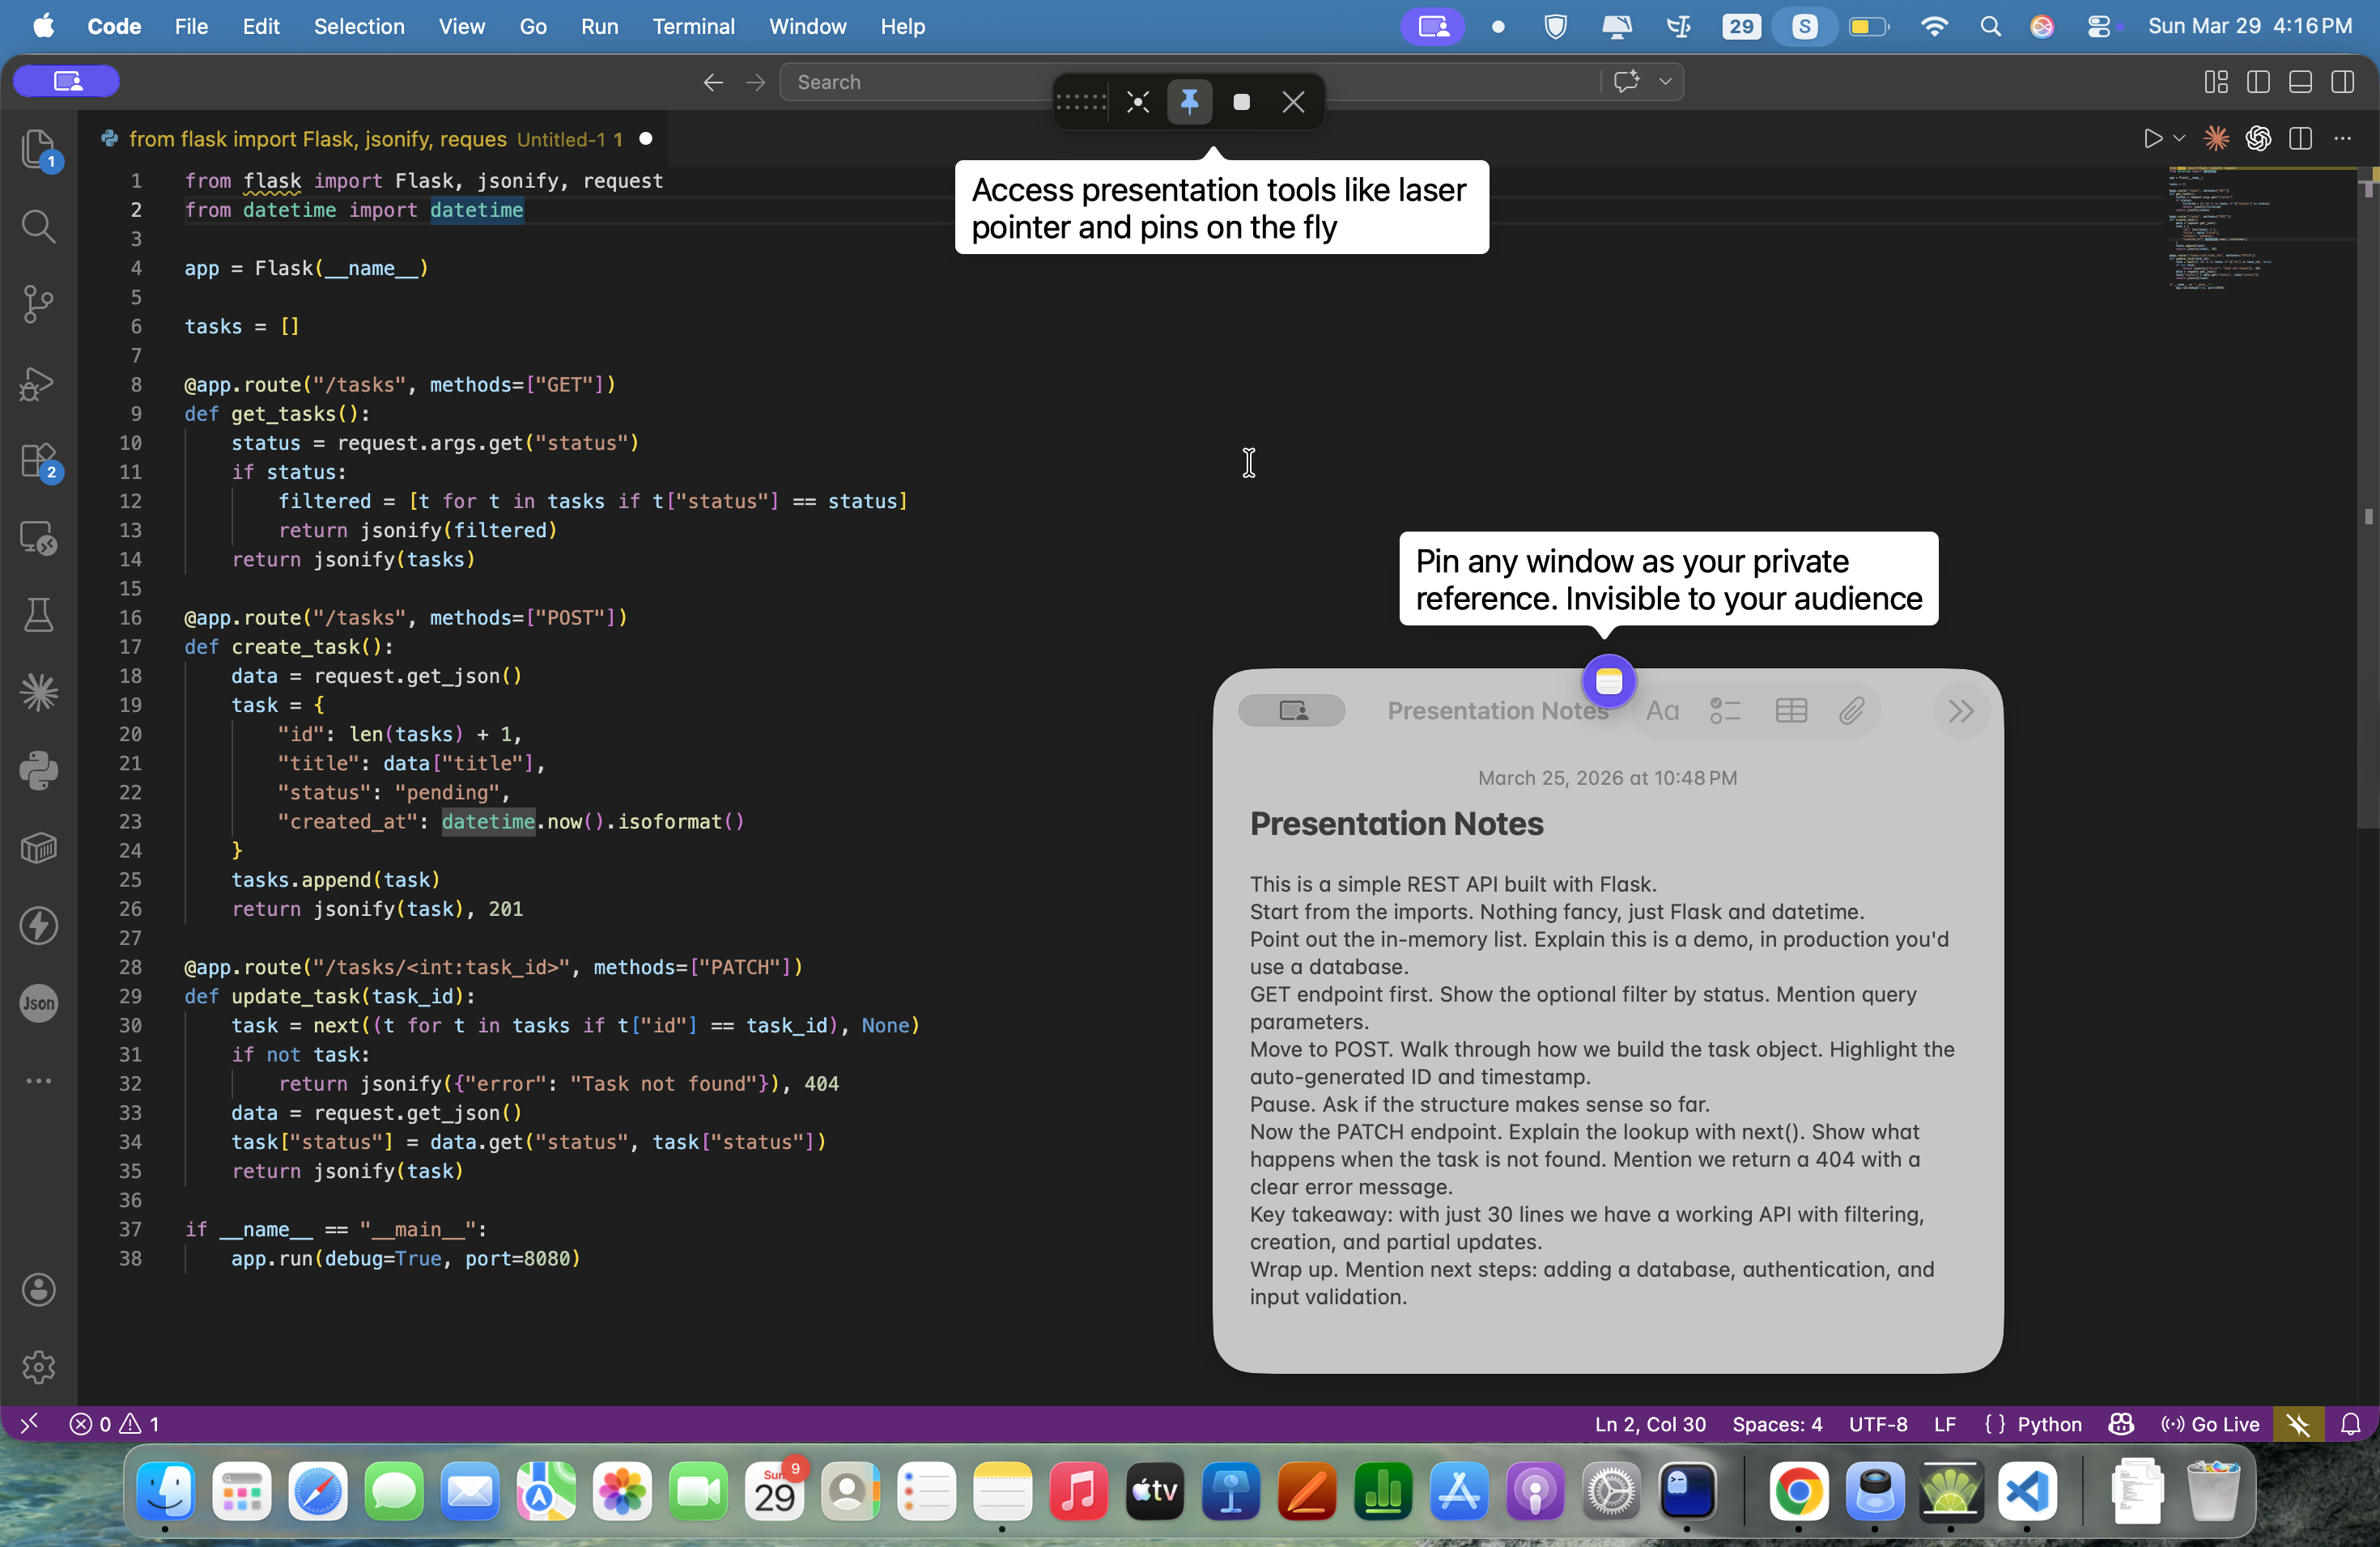Open the Source Control panel
This screenshot has height=1547, width=2380.
[39, 303]
